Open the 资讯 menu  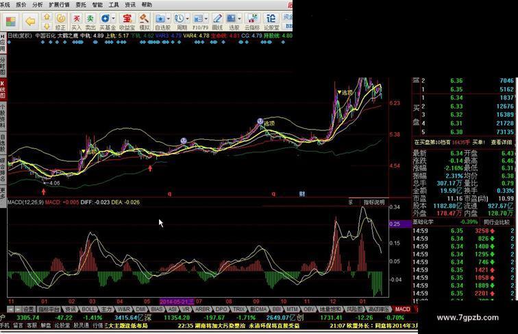[130, 5]
